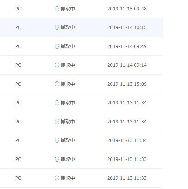Select the 抓取中 text for 2019-11-15 09:48
188x189 pixels.
(x=68, y=9)
